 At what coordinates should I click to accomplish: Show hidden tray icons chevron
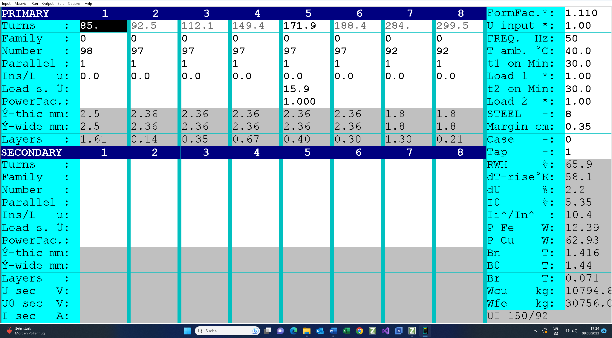pyautogui.click(x=535, y=331)
